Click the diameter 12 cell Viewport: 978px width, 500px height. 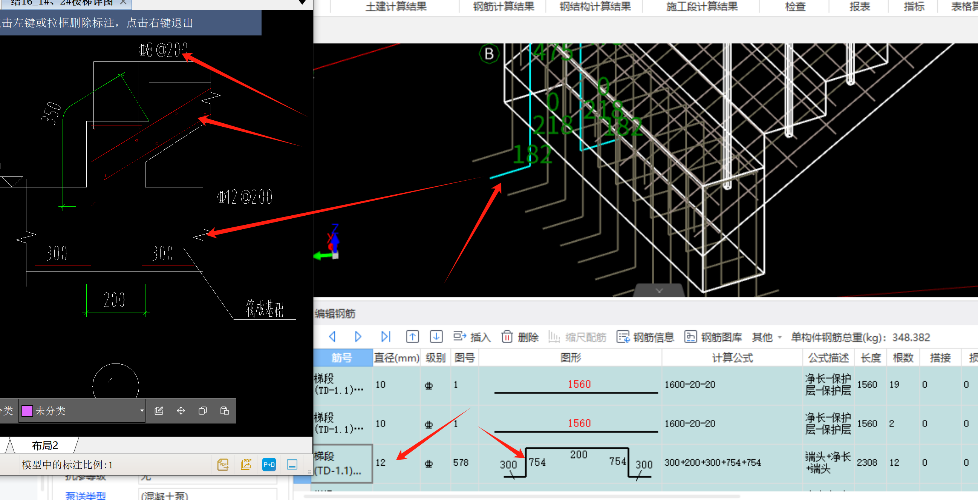point(397,463)
